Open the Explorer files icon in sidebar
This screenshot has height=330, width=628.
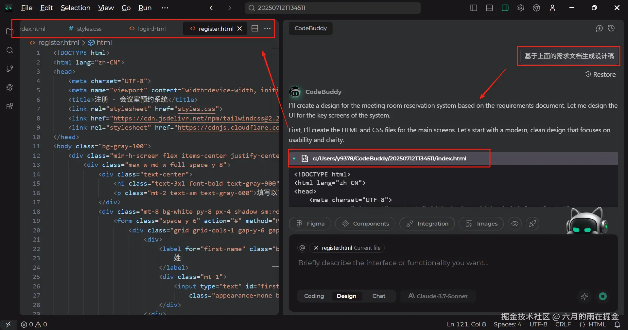tap(10, 31)
